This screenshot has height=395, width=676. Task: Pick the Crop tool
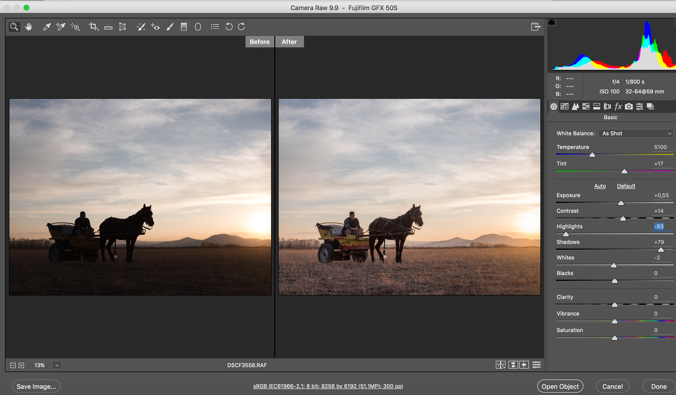93,27
